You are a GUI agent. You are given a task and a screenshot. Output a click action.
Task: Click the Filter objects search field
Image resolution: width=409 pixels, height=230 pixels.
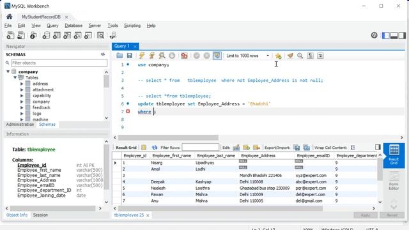pyautogui.click(x=59, y=63)
